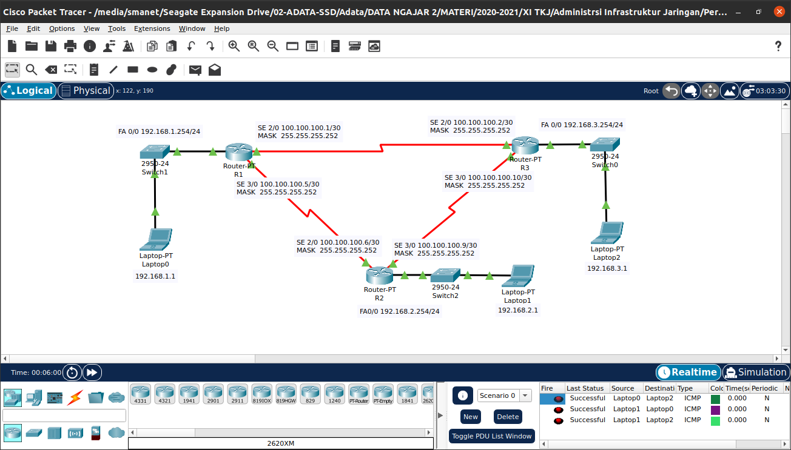Click the Zoom Reset magnifier icon
Screen dimensions: 791x450
coord(254,46)
